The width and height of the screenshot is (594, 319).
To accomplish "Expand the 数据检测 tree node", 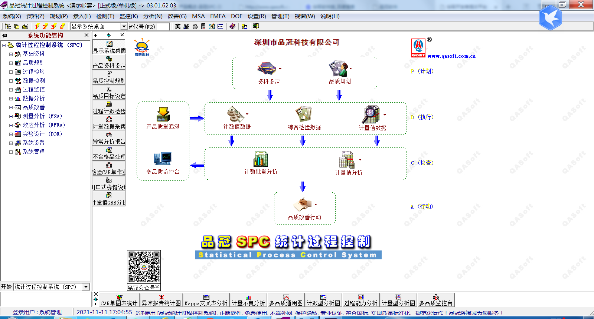I will click(11, 81).
